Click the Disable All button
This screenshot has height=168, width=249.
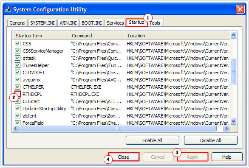point(210,140)
